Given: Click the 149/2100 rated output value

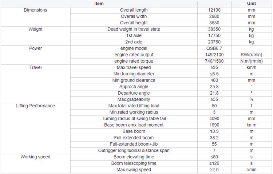Looking at the screenshot, I should pyautogui.click(x=214, y=55).
